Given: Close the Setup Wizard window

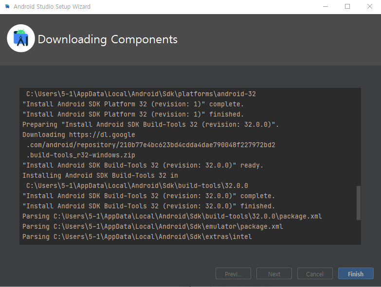Looking at the screenshot, I should pos(370,6).
